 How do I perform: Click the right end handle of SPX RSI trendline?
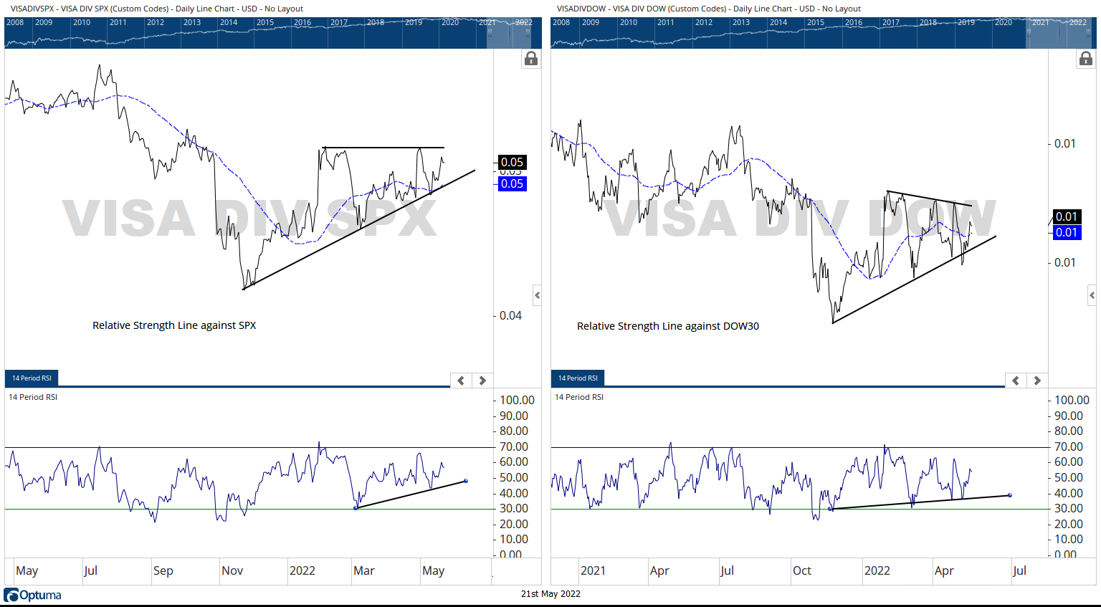pos(466,481)
